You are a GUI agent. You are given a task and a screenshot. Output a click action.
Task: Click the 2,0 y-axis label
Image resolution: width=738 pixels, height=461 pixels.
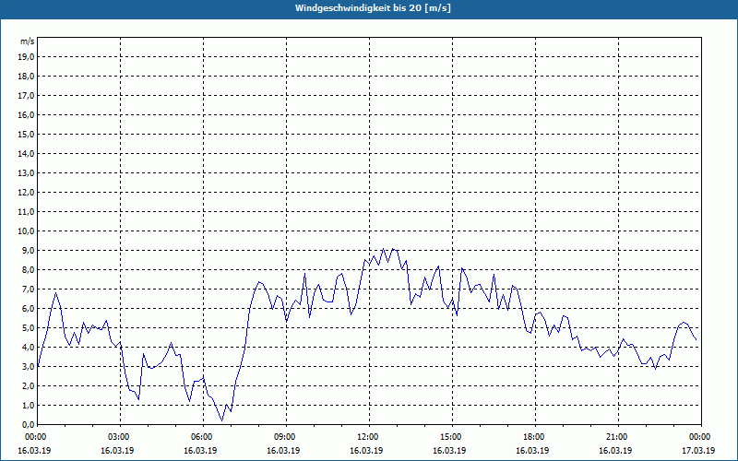pos(29,385)
